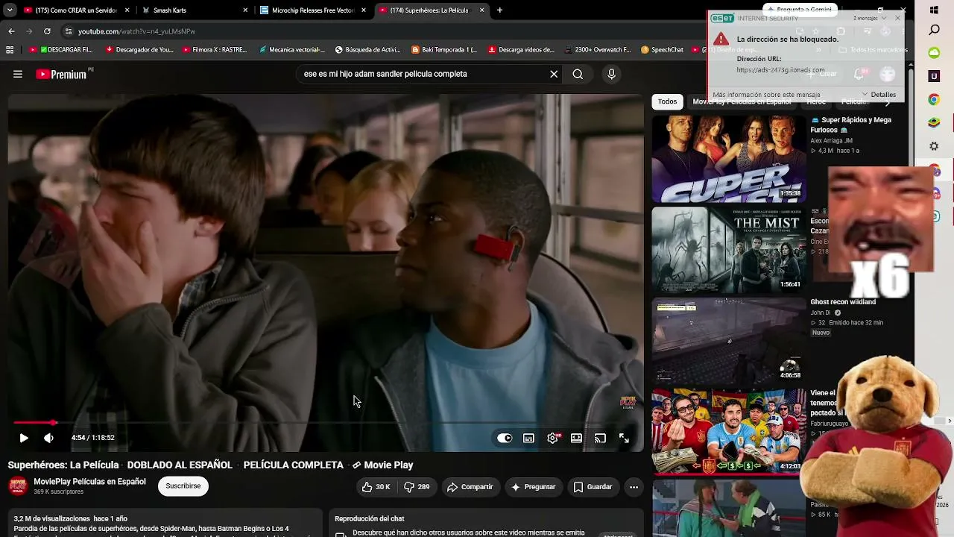Cast video to a TV

[x=600, y=438]
